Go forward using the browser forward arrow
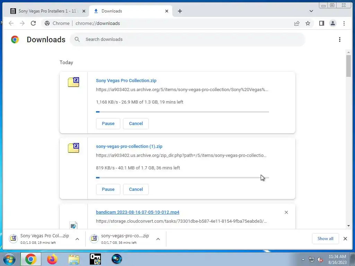This screenshot has width=355, height=266. click(22, 23)
